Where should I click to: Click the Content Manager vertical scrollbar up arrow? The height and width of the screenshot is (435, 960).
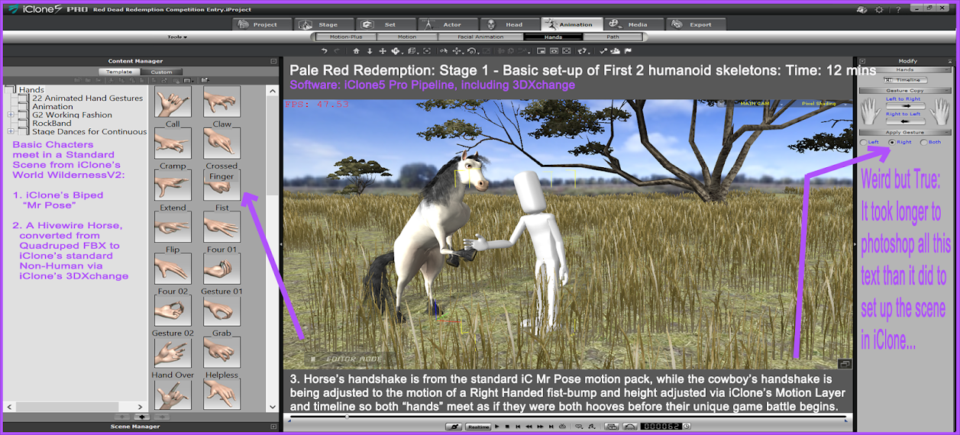[273, 90]
